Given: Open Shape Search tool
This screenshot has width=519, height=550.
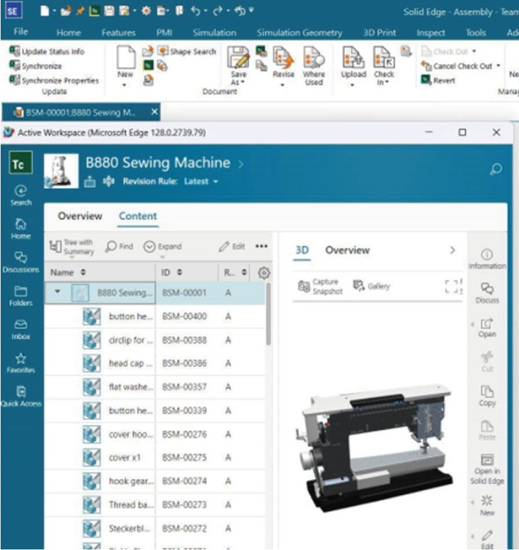Looking at the screenshot, I should coord(187,52).
